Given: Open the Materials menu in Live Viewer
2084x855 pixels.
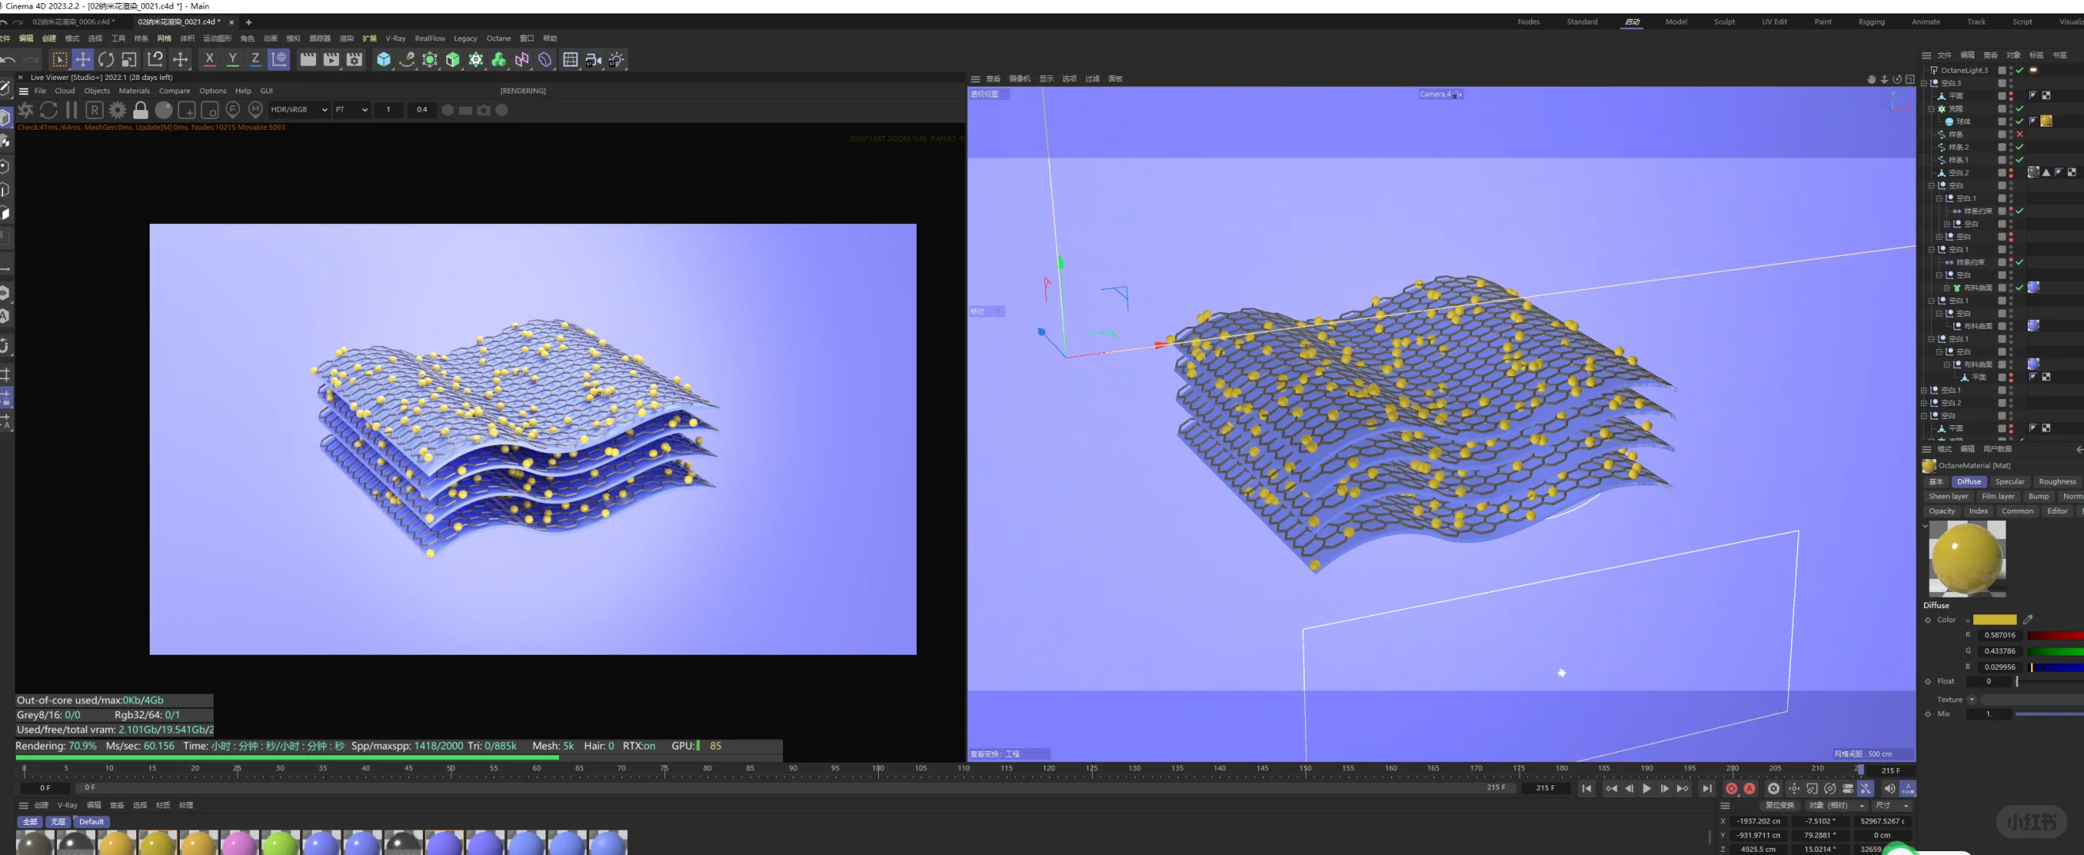Looking at the screenshot, I should [135, 90].
